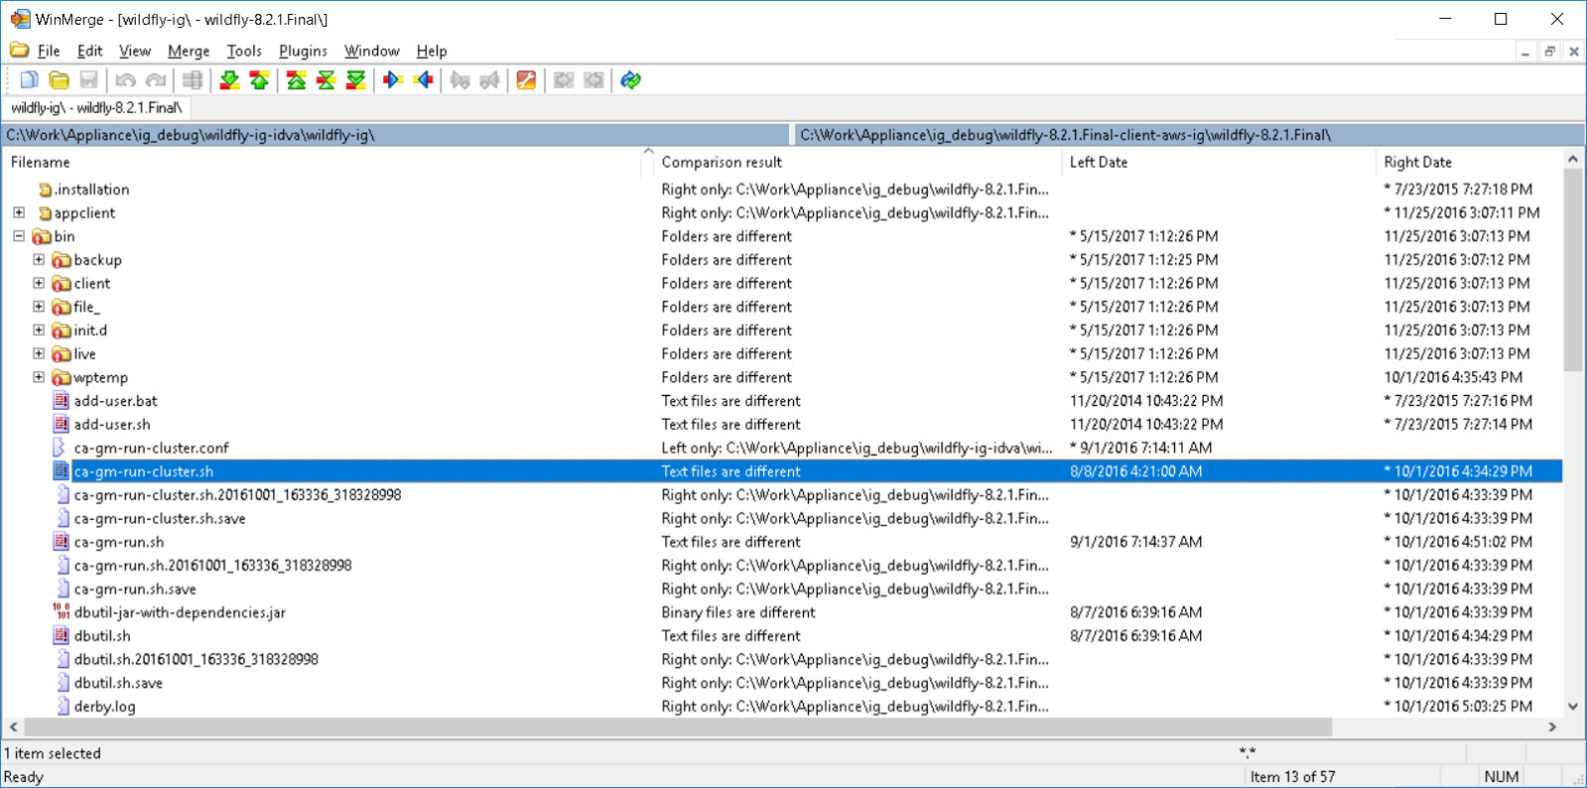Viewport: 1587px width, 788px height.
Task: Click the file icon beside add-user.bat
Action: (x=62, y=401)
